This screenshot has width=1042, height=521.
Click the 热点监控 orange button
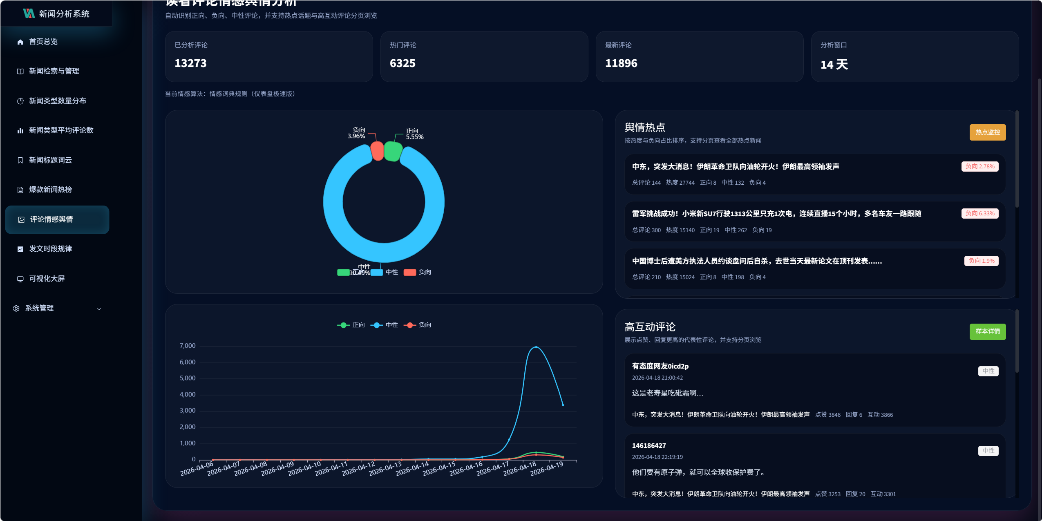pyautogui.click(x=987, y=132)
